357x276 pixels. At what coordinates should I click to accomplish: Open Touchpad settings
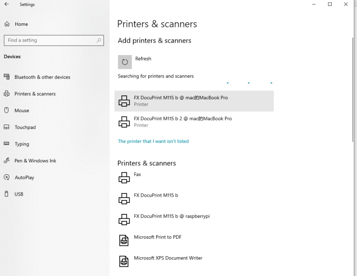click(25, 128)
